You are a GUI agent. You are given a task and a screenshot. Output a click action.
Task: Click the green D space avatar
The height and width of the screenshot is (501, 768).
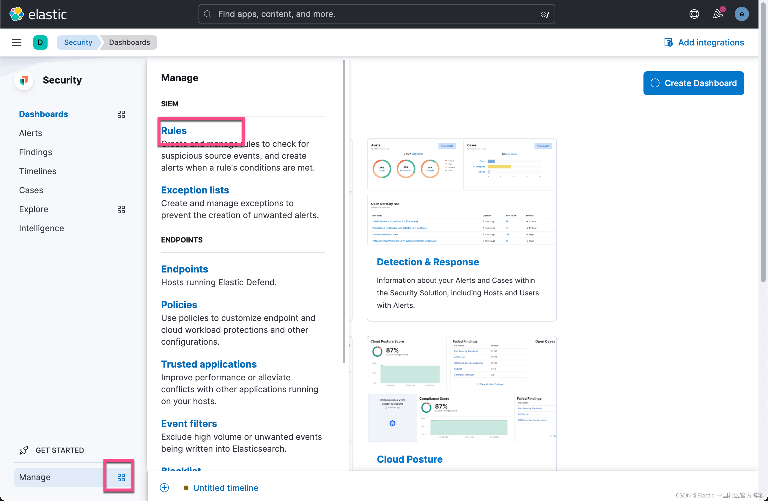(x=40, y=42)
